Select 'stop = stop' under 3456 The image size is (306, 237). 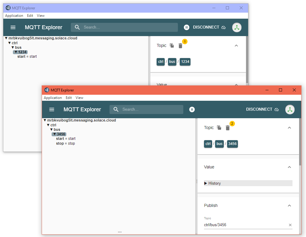pyautogui.click(x=65, y=143)
